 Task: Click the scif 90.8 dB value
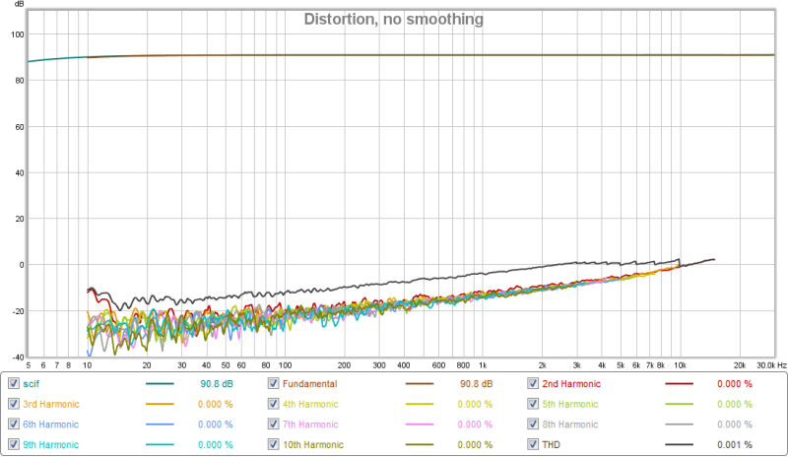click(x=217, y=383)
